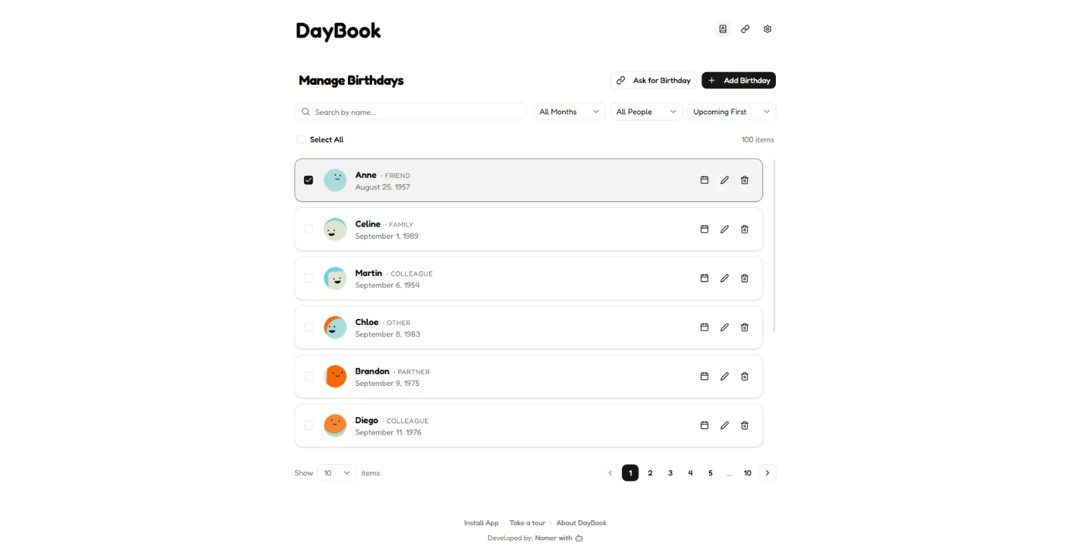Check the checkbox next to Martin
This screenshot has width=1071, height=557.
(309, 278)
